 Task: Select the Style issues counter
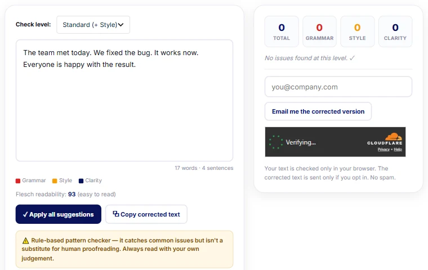[x=357, y=31]
